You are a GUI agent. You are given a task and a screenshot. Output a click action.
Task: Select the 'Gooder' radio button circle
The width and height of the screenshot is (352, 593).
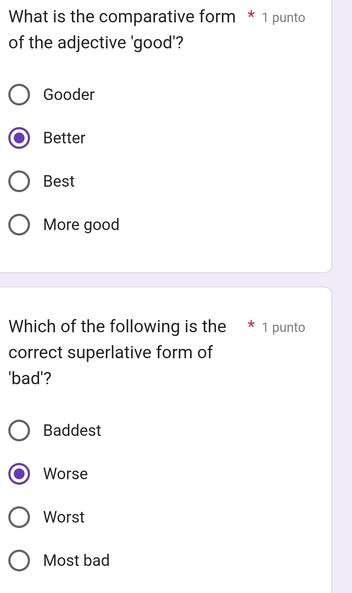(x=19, y=95)
